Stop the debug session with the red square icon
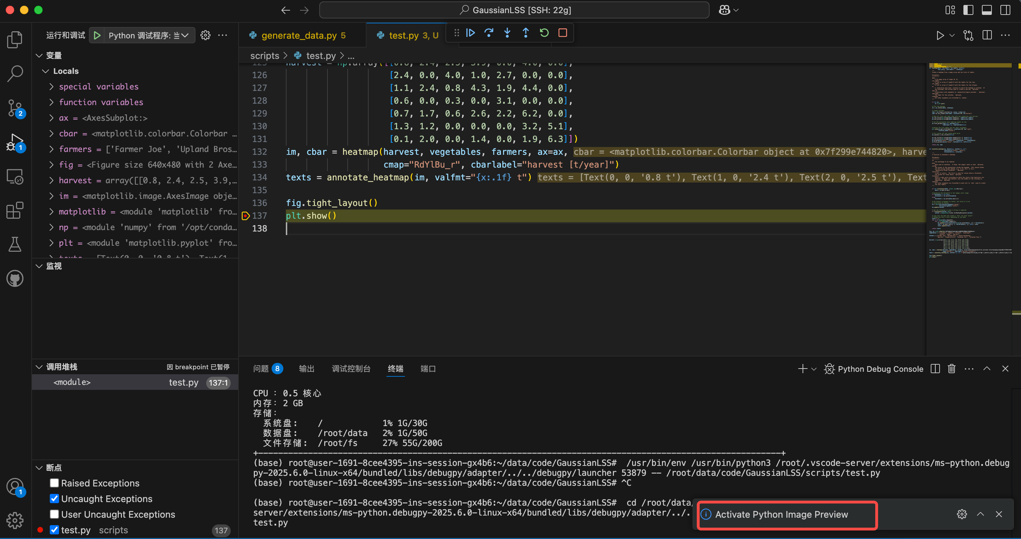Viewport: 1021px width, 539px height. 562,33
